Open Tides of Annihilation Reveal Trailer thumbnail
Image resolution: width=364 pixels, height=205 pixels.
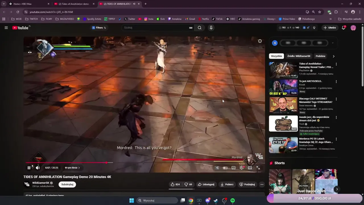(x=283, y=70)
